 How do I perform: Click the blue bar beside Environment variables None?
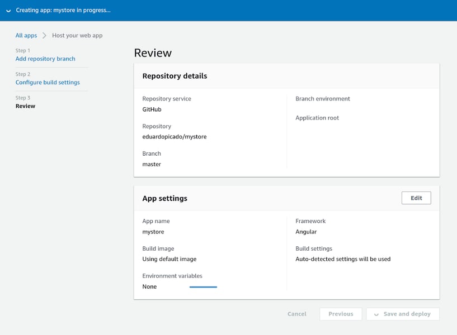click(x=203, y=287)
